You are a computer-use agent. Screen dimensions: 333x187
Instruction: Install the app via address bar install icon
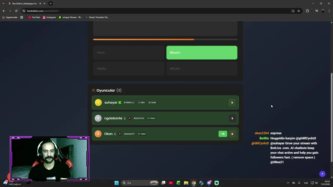point(293,11)
